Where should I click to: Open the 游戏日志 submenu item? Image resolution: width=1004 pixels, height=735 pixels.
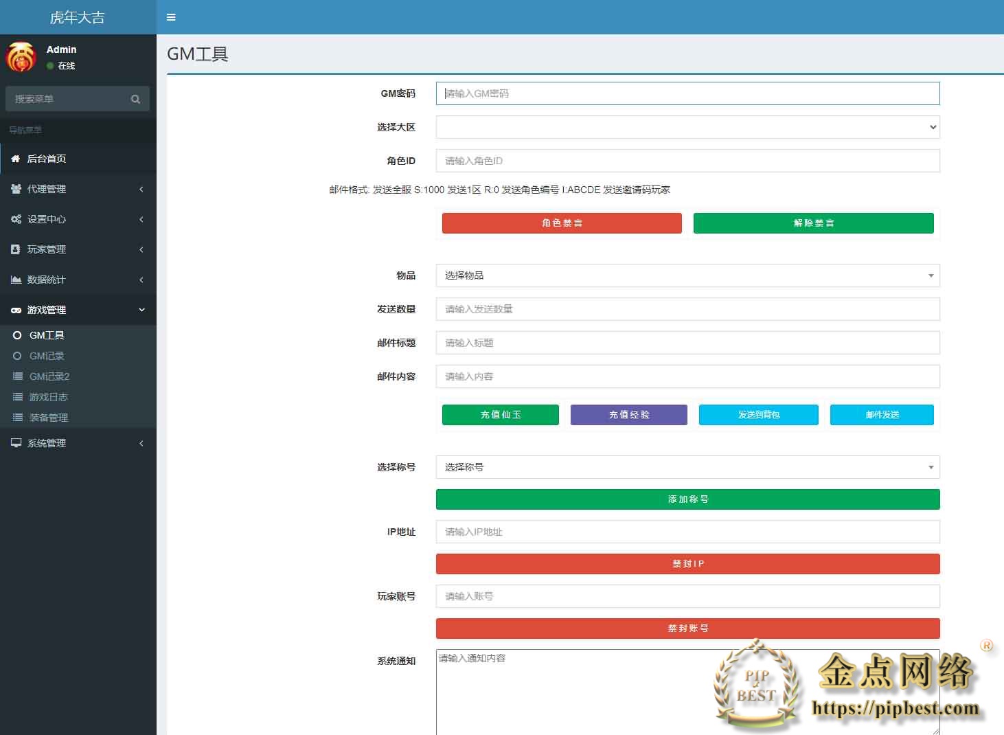click(x=78, y=397)
